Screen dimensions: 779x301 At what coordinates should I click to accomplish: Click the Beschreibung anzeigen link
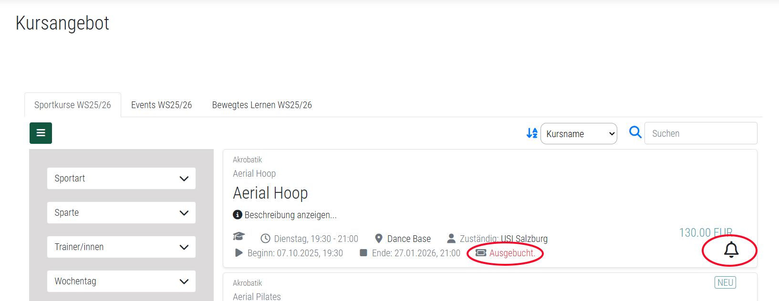click(x=290, y=215)
